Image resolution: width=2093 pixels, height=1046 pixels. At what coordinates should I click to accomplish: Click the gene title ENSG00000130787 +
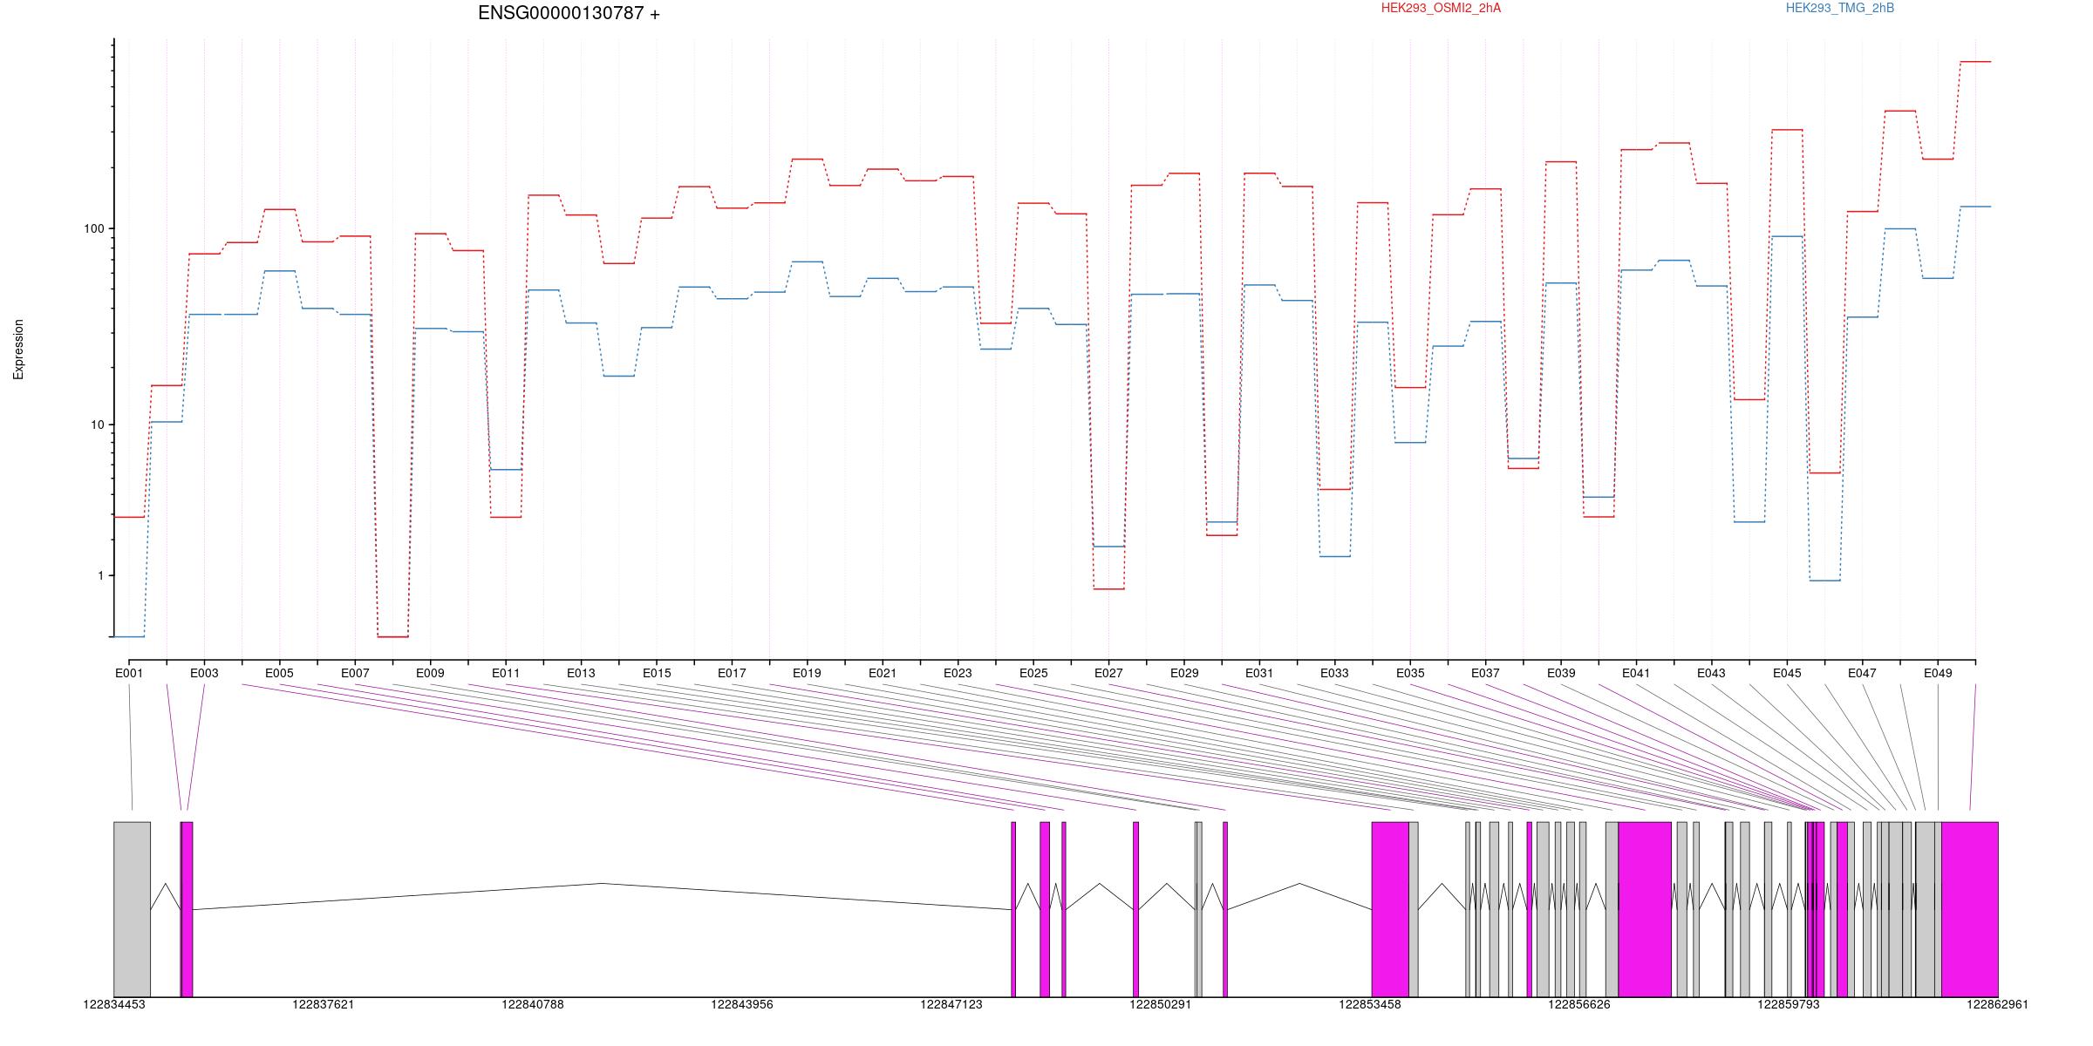569,14
